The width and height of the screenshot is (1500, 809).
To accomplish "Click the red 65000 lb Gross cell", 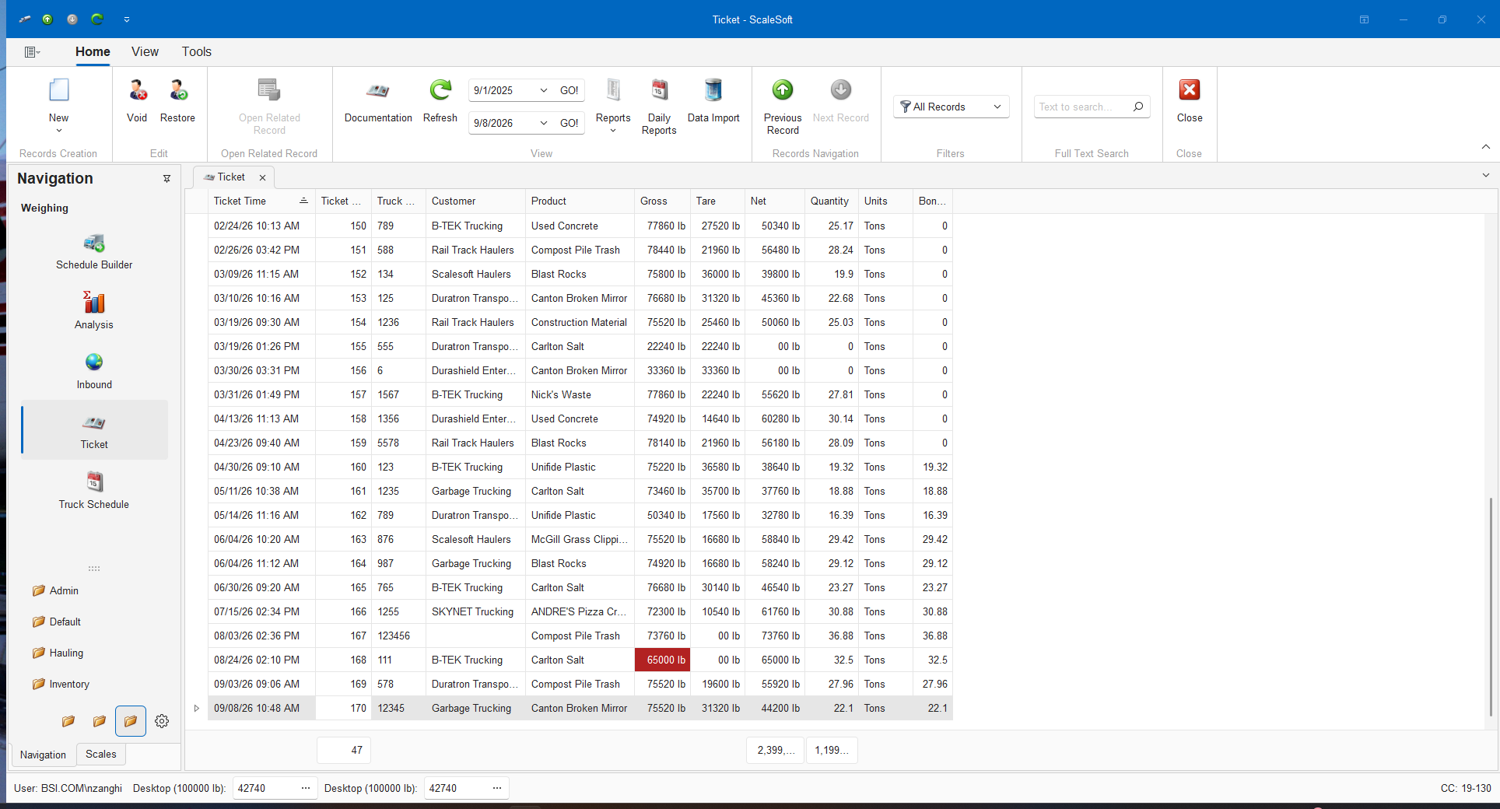I will tap(662, 660).
